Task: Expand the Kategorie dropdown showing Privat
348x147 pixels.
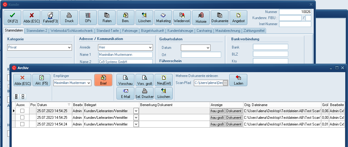Action: click(x=69, y=48)
